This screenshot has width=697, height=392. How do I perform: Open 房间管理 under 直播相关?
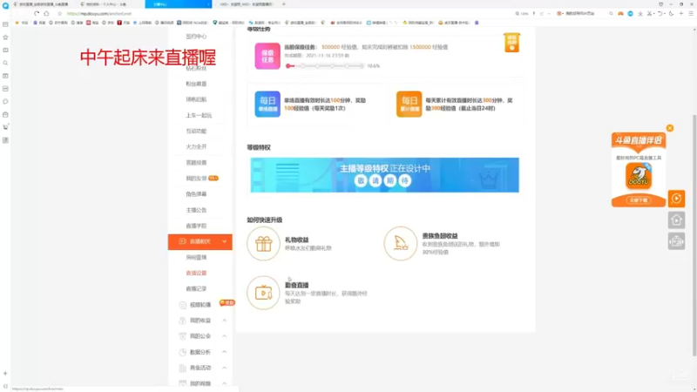[196, 257]
